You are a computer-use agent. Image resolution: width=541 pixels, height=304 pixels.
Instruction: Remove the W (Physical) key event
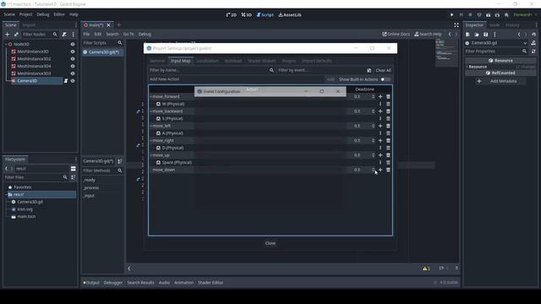388,104
